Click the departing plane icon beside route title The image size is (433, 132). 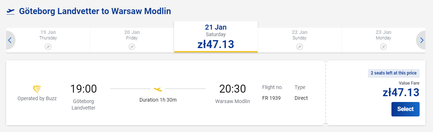pos(10,11)
